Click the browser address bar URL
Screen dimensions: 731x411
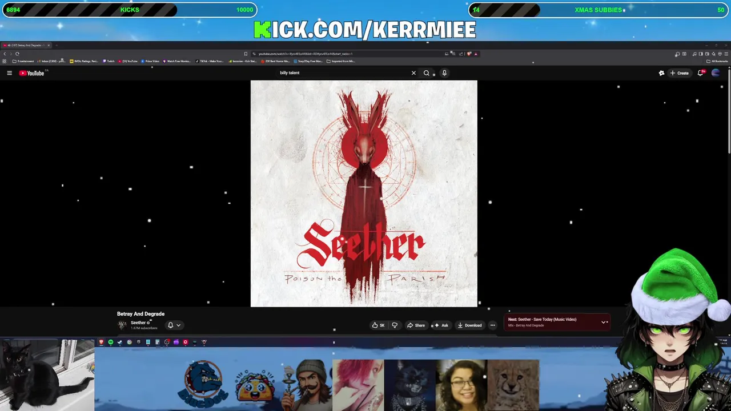click(306, 54)
